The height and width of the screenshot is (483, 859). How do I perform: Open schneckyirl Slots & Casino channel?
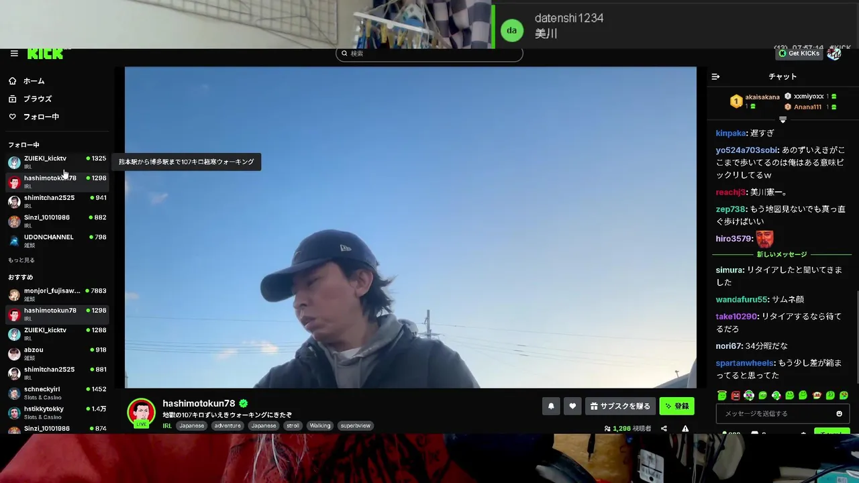pos(57,392)
